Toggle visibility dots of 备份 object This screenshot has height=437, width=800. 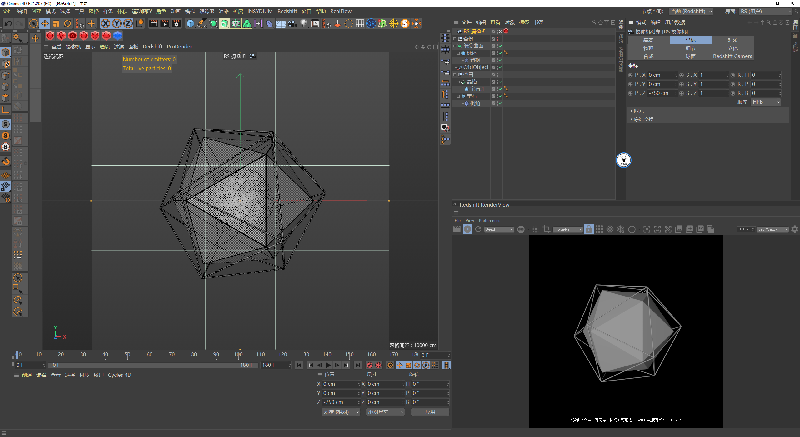(497, 39)
